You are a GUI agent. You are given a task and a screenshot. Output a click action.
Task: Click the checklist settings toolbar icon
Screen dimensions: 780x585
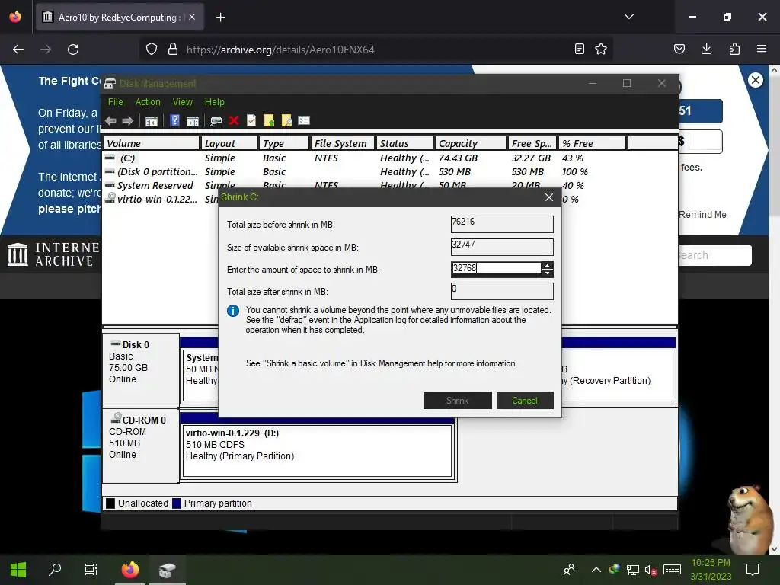[x=304, y=120]
